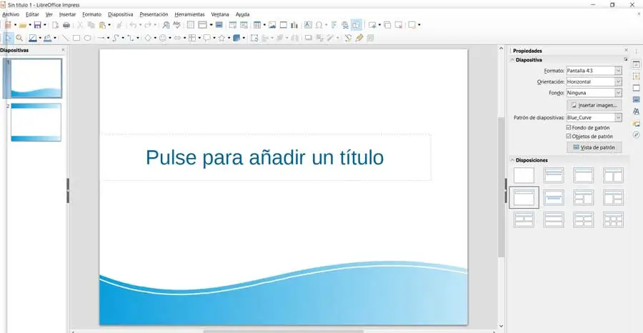Insert a chart with the bar chart icon
The height and width of the screenshot is (333, 643).
click(x=294, y=25)
